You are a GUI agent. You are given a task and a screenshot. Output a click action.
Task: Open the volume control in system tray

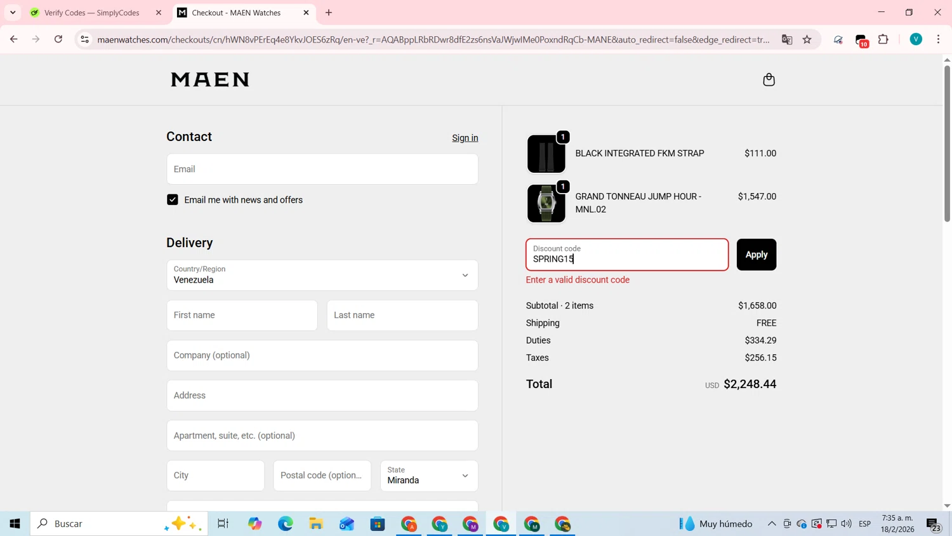pos(846,524)
